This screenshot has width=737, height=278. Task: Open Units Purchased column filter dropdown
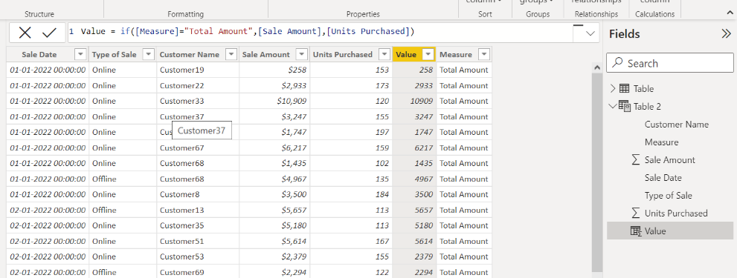point(384,55)
